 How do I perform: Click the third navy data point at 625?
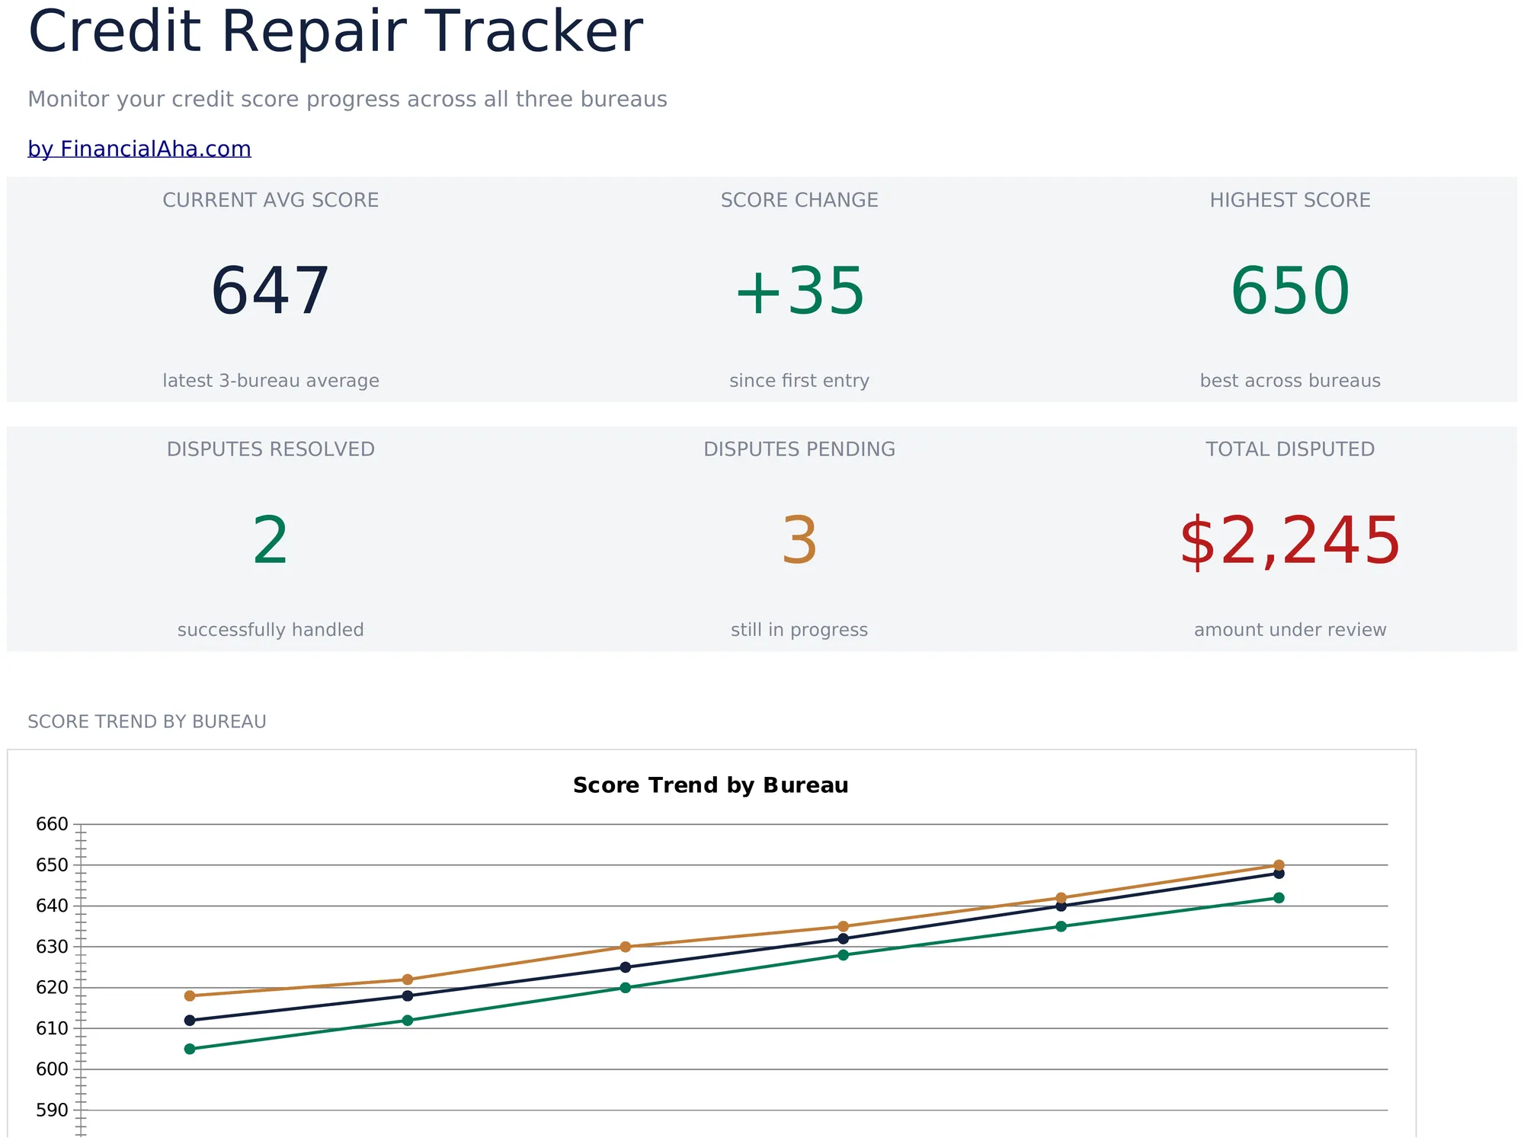pyautogui.click(x=626, y=967)
